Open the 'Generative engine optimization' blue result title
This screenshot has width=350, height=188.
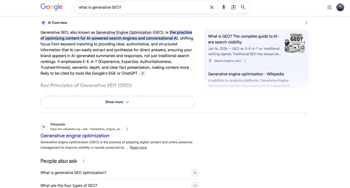pos(75,136)
